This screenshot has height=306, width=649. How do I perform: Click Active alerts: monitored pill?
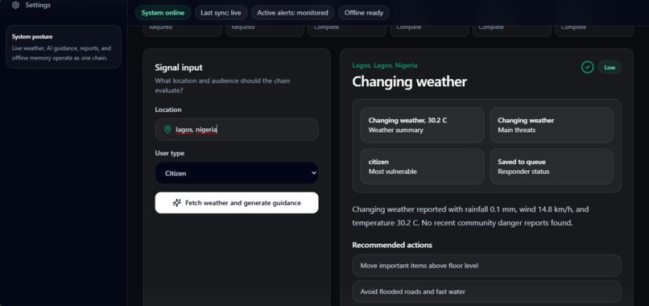point(292,13)
